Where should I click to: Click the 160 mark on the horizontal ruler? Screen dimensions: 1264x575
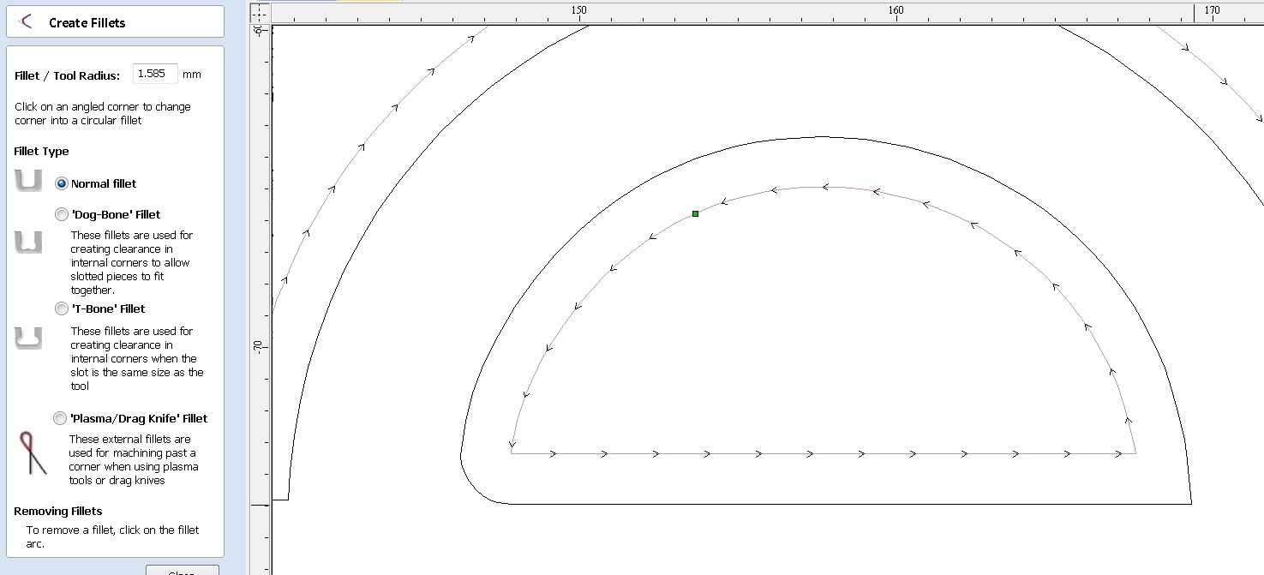point(896,10)
